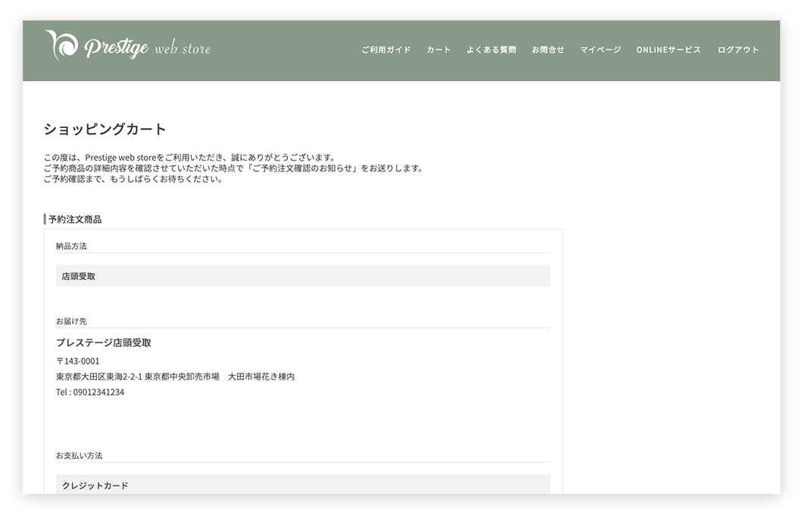Open マイページ from the navigation

click(600, 50)
